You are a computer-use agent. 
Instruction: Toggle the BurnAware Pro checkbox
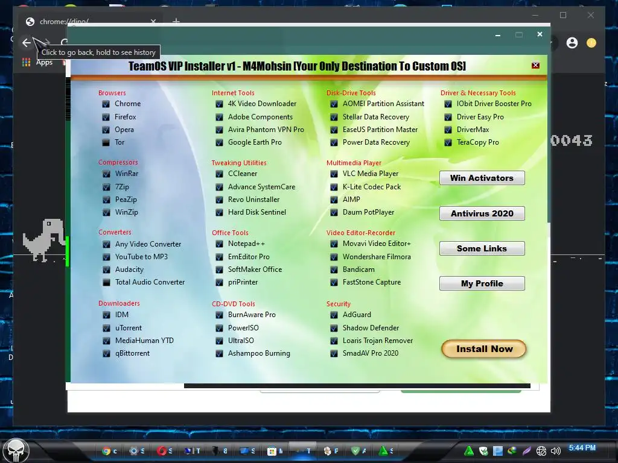tap(219, 315)
